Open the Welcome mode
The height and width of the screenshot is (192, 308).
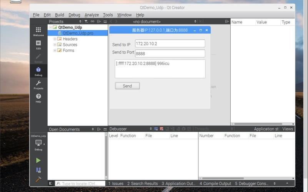(38, 31)
